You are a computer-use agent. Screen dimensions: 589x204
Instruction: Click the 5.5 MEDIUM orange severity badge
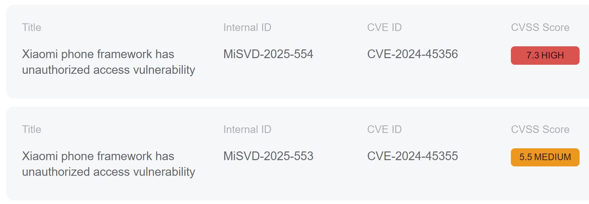[x=545, y=157]
